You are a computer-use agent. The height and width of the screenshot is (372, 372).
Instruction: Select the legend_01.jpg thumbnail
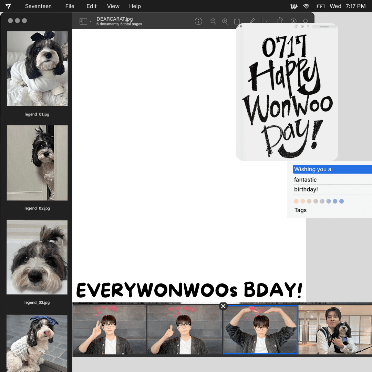tap(37, 69)
